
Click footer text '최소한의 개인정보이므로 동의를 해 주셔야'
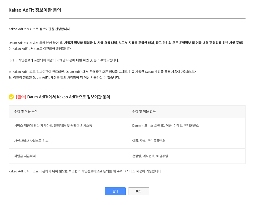(x=97, y=171)
